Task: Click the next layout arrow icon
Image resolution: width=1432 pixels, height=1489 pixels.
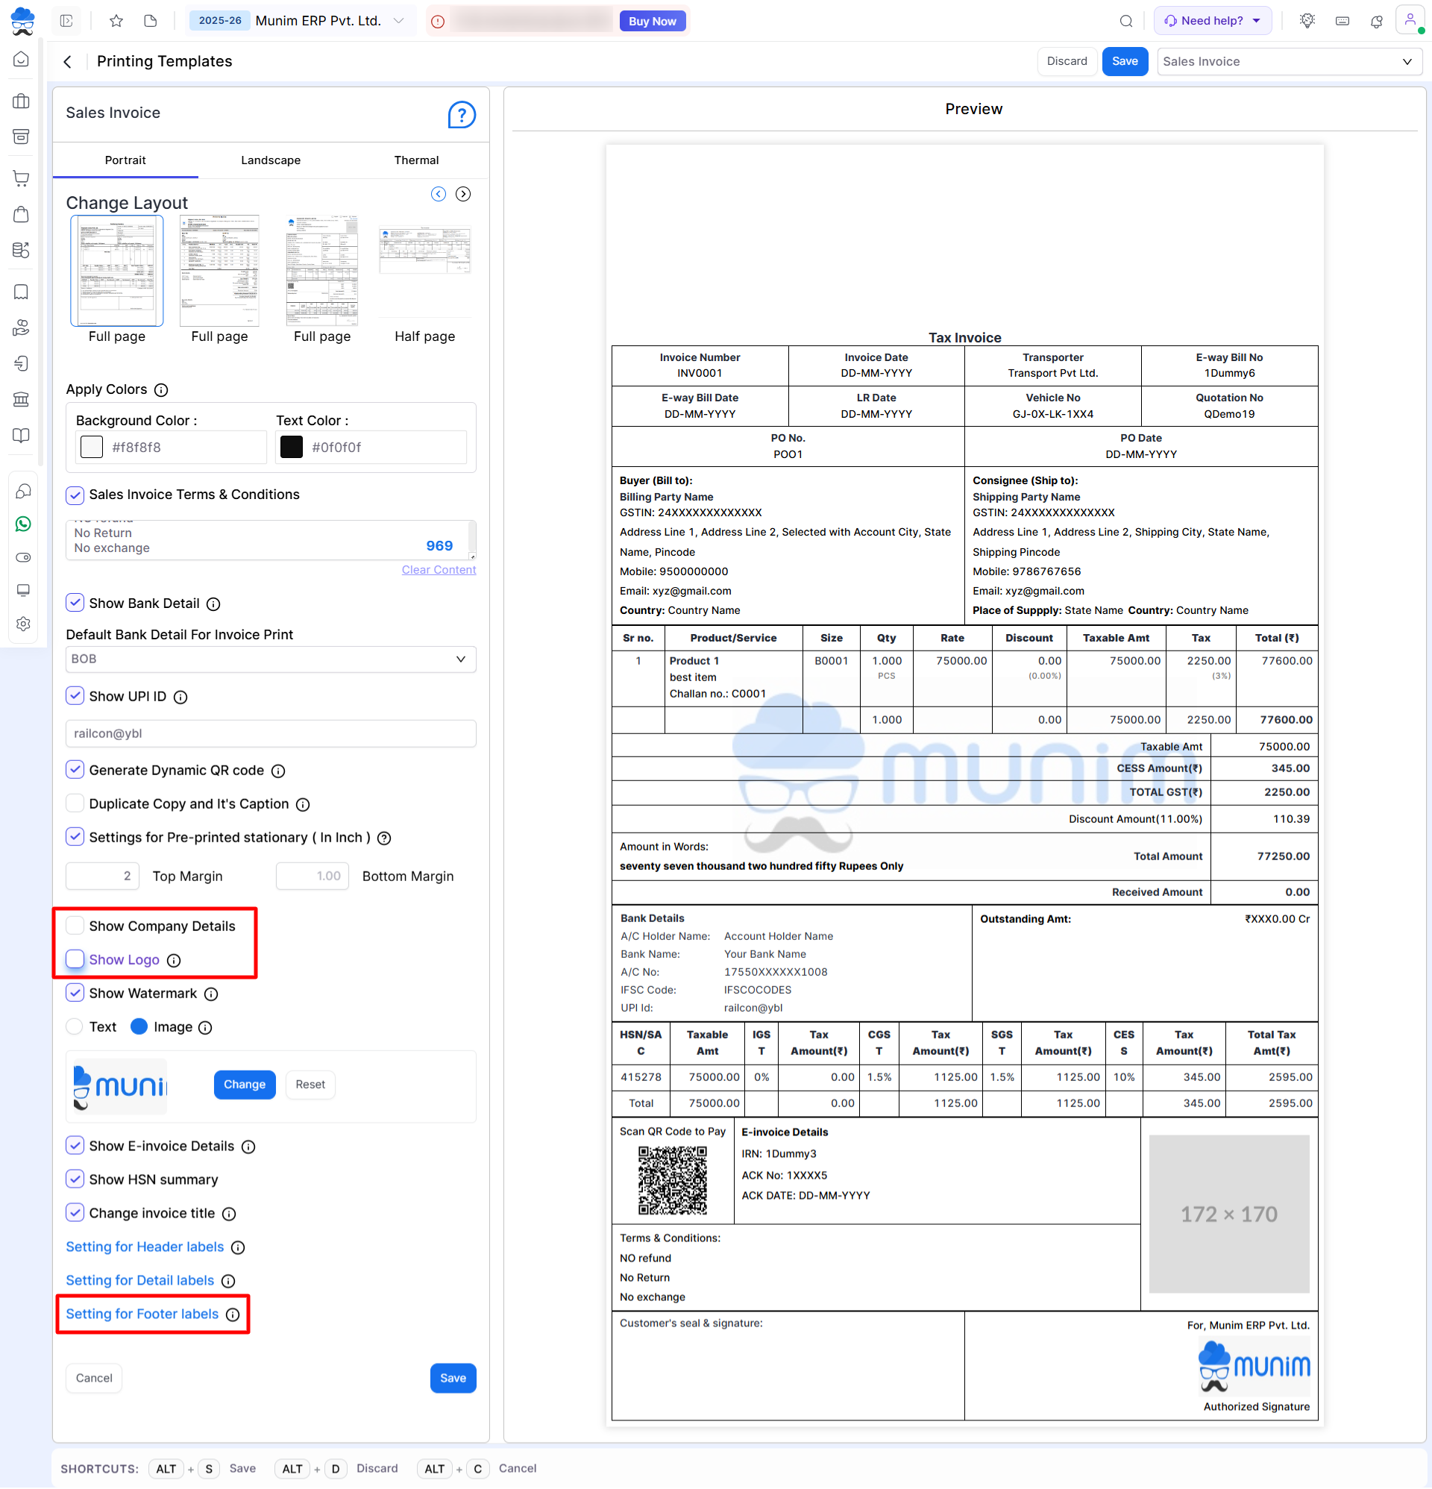Action: click(462, 194)
